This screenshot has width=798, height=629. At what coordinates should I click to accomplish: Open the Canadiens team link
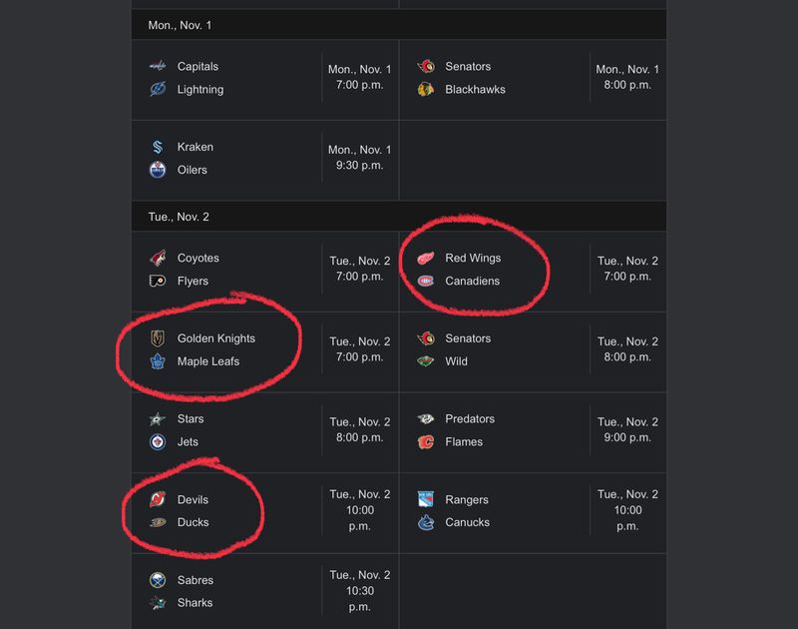[472, 281]
